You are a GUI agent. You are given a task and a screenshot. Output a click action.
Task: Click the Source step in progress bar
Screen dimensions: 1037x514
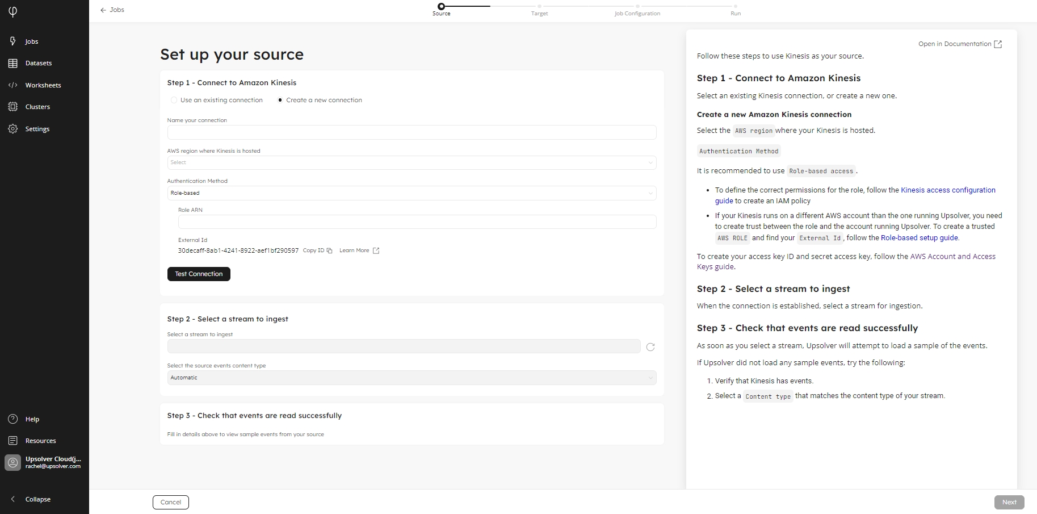coord(441,7)
